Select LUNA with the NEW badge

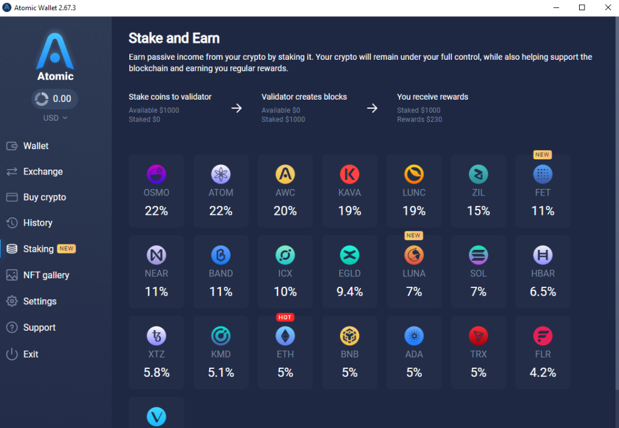(x=413, y=272)
